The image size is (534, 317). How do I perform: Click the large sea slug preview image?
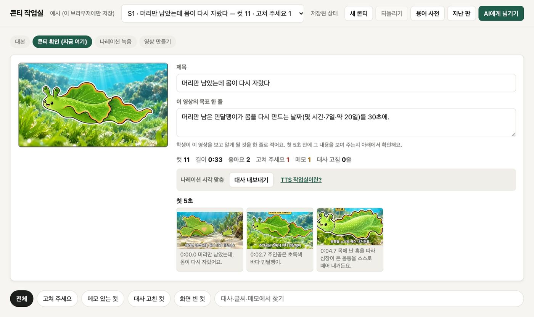click(93, 105)
